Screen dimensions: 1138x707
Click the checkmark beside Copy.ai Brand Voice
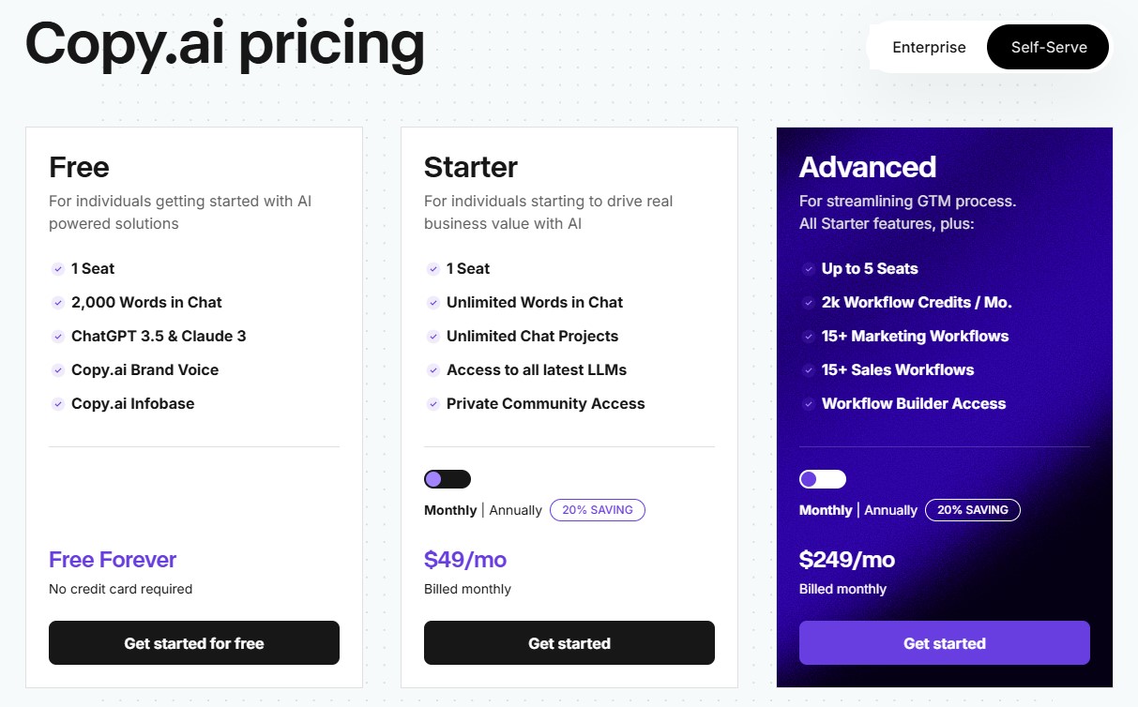click(57, 369)
